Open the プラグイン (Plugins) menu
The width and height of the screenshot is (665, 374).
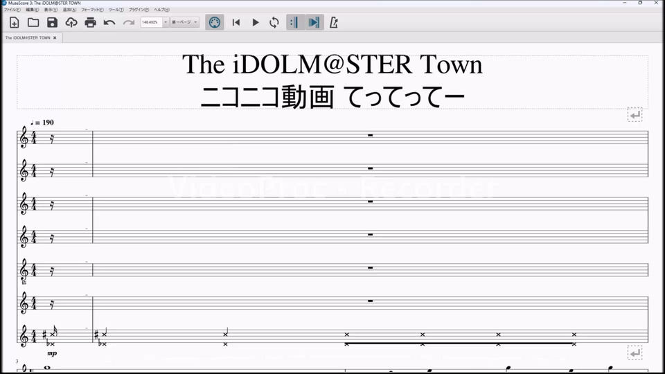click(139, 10)
